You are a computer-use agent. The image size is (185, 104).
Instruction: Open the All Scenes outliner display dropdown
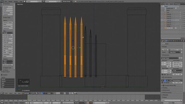click(180, 4)
